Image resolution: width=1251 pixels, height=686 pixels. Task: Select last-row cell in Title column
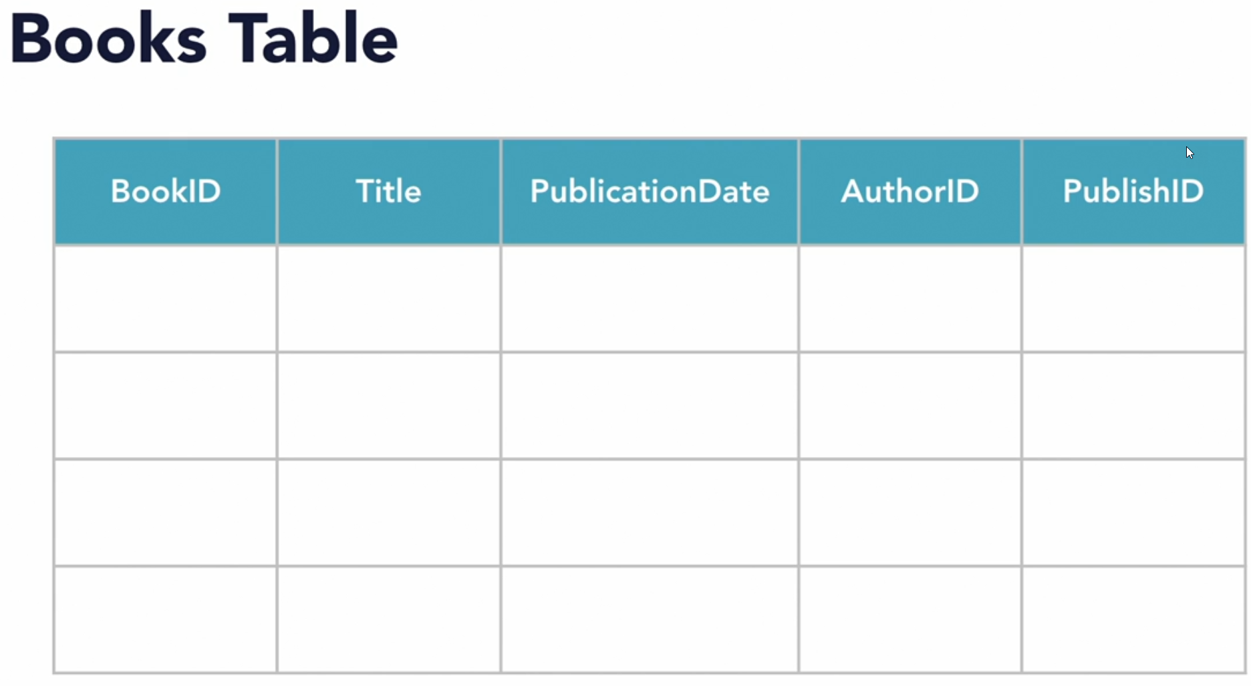pyautogui.click(x=388, y=619)
